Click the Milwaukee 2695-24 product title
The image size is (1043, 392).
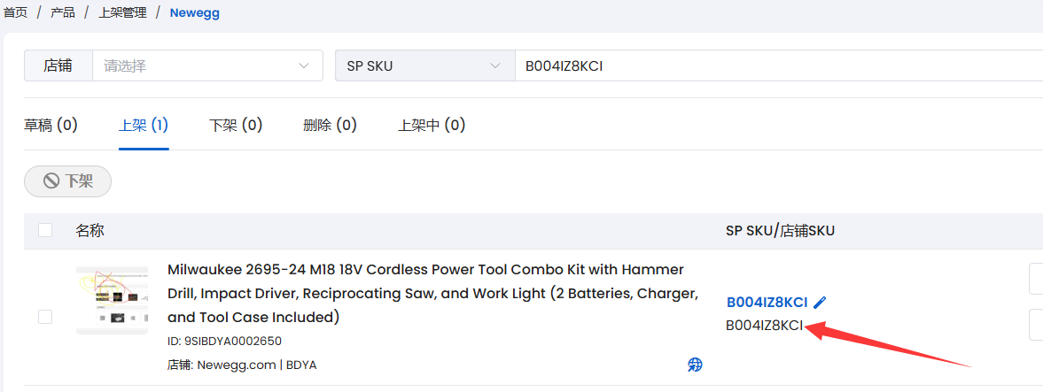[433, 293]
